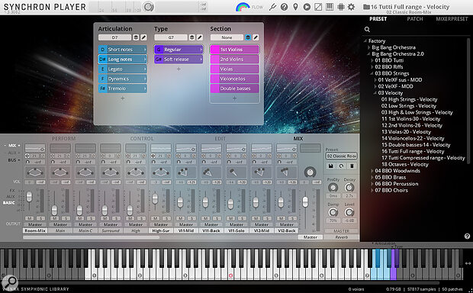Screen dimensions: 473x293
Task: Expand the 04 BBO Woodwinds folder
Action: [x=372, y=171]
